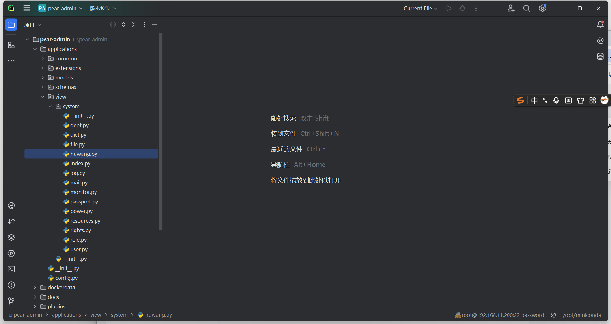Open the Sogou on-screen keyboard toggle
The image size is (611, 324).
coord(568,100)
